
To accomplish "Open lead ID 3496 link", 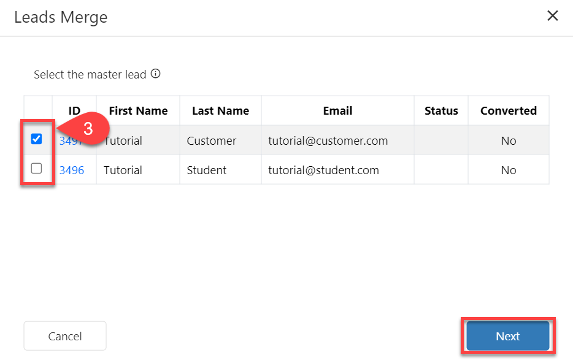I will point(71,170).
